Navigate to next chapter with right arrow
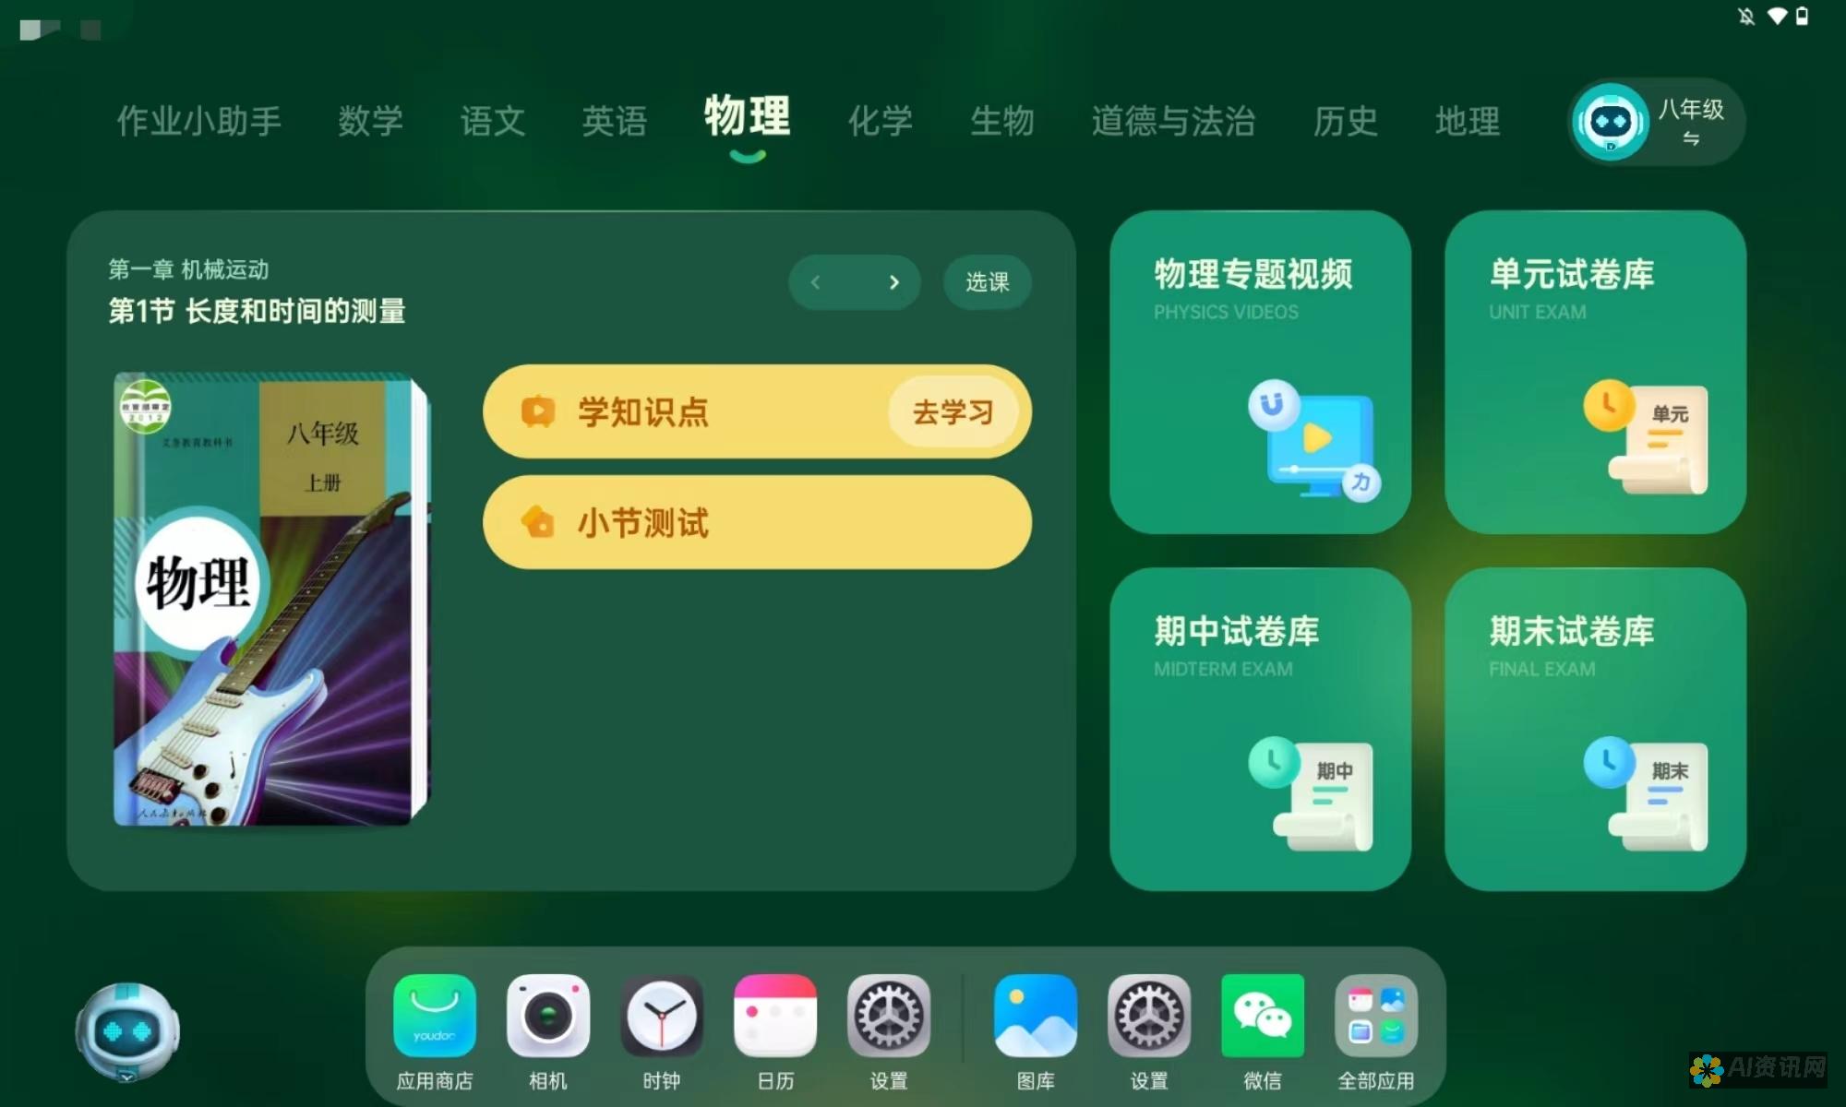This screenshot has height=1107, width=1846. point(894,280)
